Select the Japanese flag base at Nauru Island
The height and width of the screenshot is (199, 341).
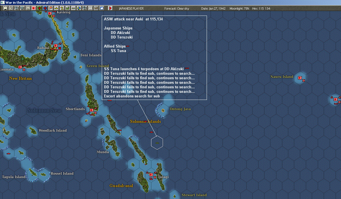point(300,78)
